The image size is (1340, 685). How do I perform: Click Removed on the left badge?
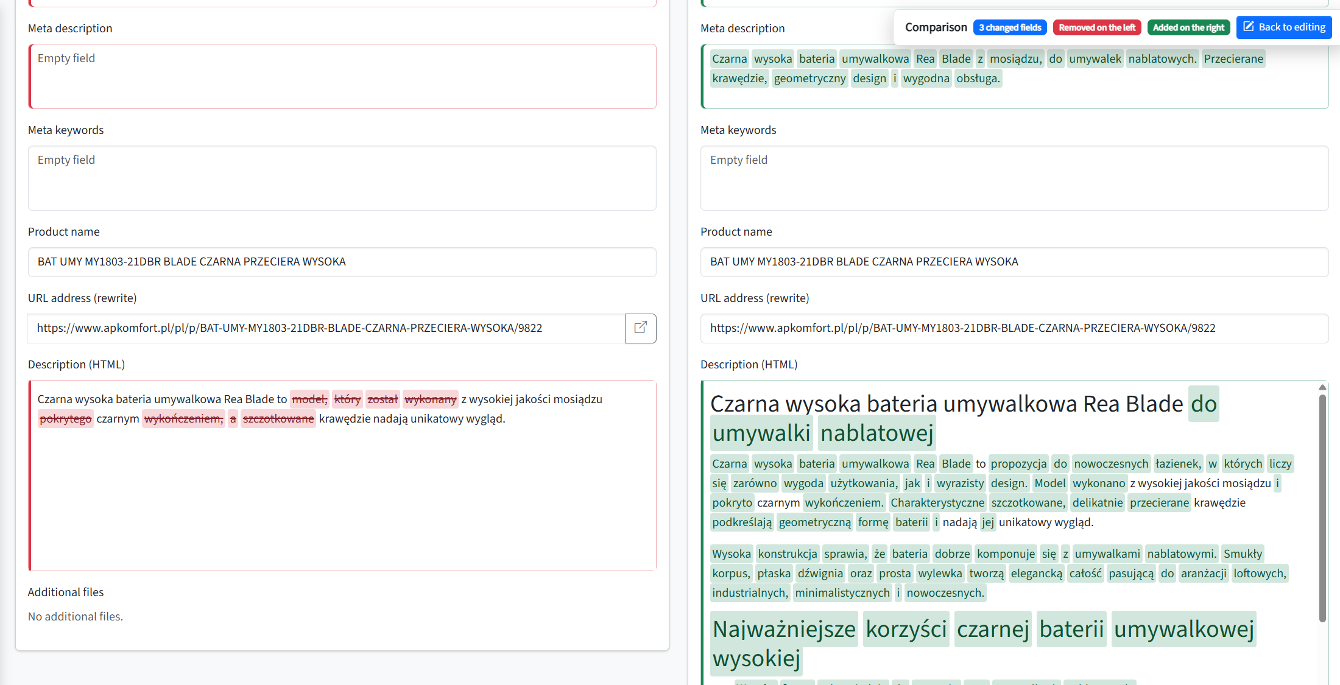click(x=1097, y=27)
